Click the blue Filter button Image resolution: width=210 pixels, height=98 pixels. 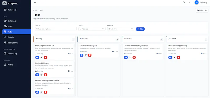click(x=140, y=29)
